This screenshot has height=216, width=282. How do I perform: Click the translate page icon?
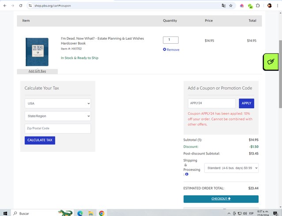[224, 6]
